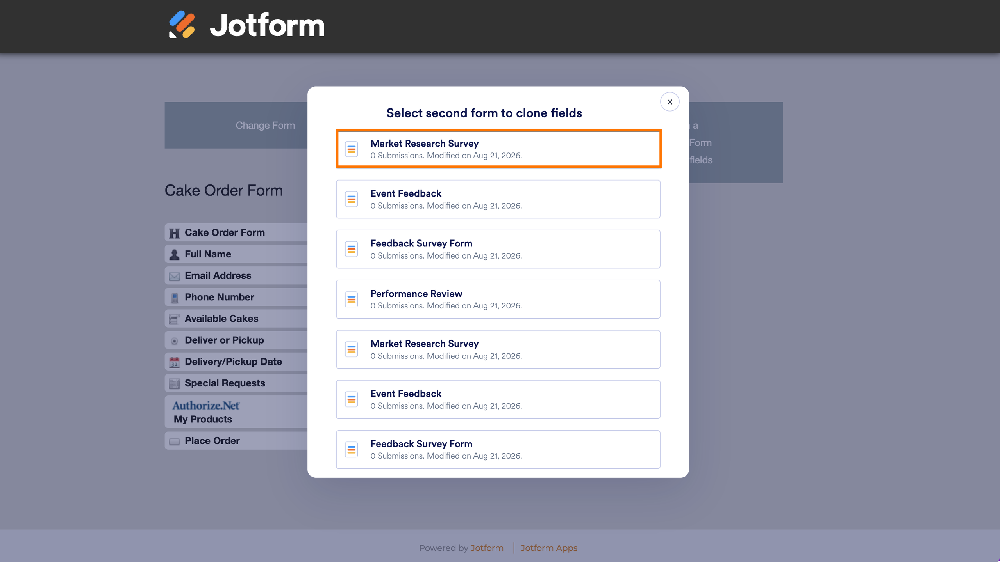Image resolution: width=1000 pixels, height=562 pixels.
Task: Select the Special Requests field
Action: [x=236, y=383]
